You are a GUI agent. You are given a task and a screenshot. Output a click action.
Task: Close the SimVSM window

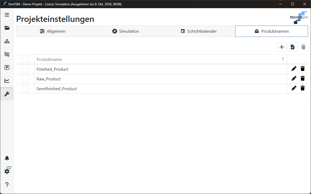point(305,4)
